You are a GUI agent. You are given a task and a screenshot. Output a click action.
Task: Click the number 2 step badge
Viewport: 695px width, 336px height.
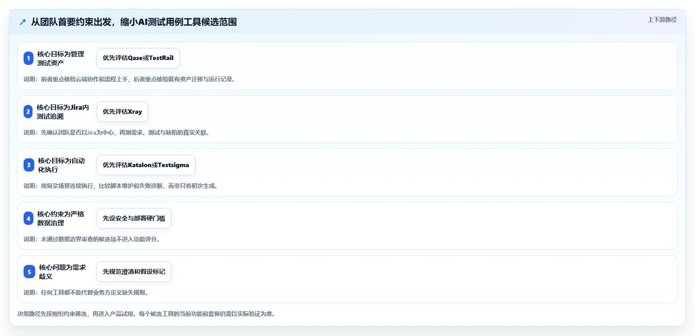pos(28,112)
